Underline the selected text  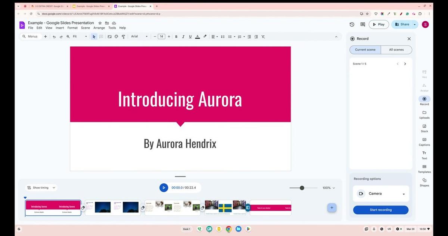pyautogui.click(x=190, y=36)
